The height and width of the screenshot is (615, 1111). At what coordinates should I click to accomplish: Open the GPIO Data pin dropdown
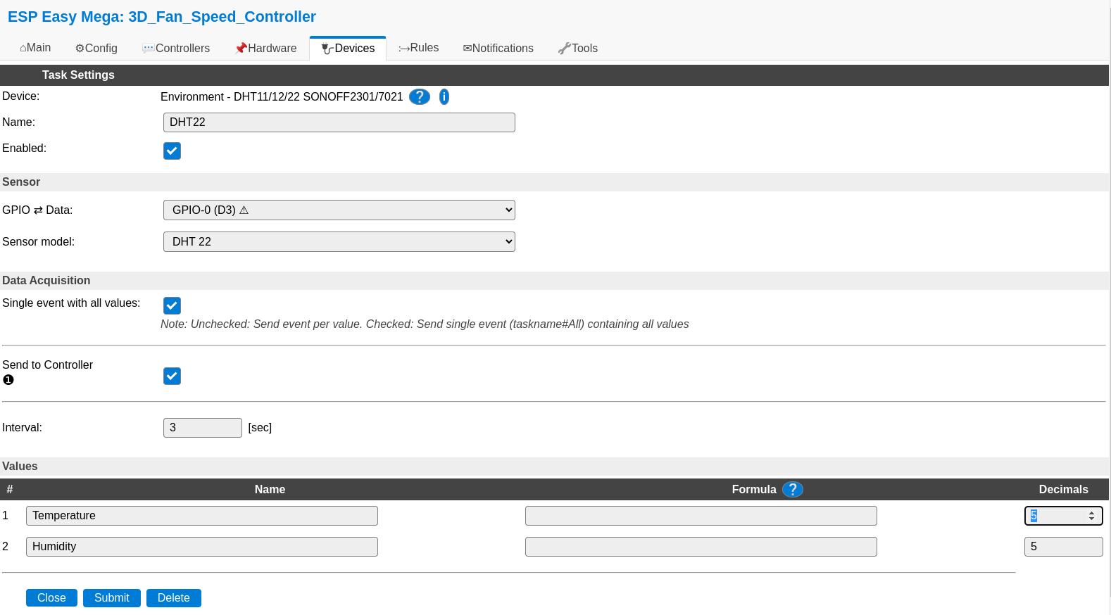339,210
